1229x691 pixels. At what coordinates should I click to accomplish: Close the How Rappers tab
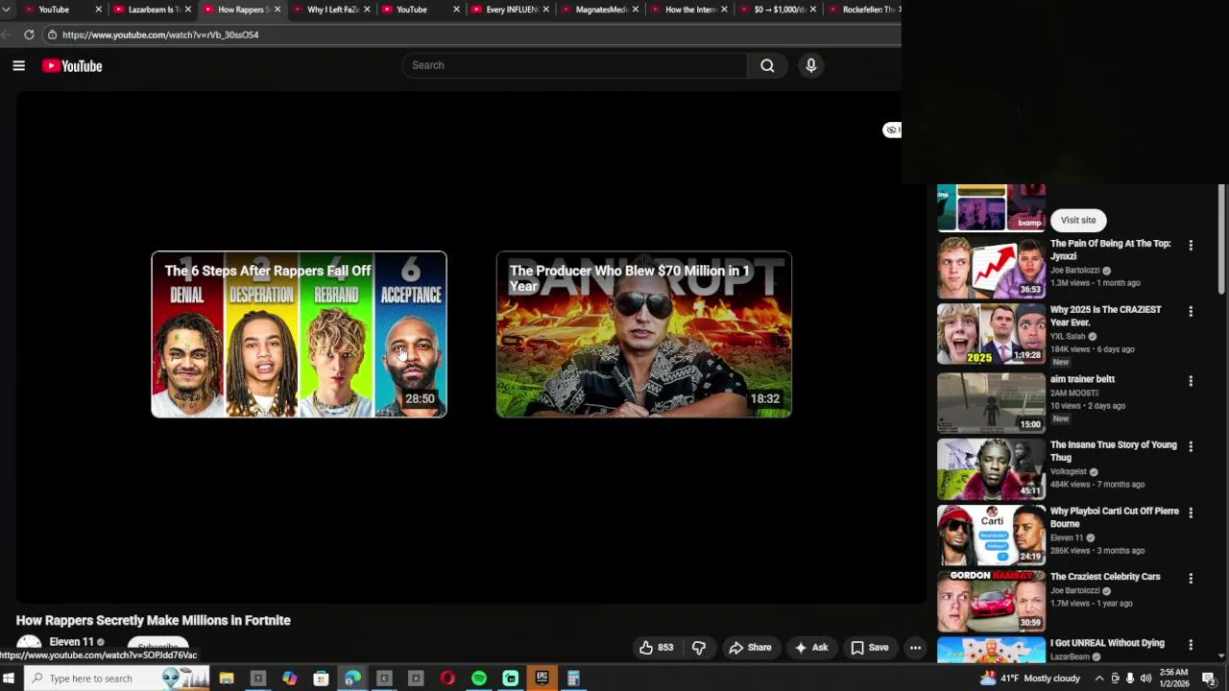[277, 10]
